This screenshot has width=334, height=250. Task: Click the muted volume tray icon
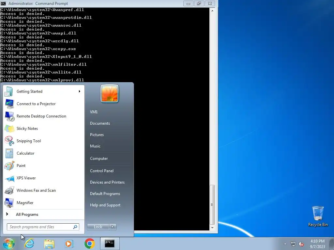[301, 244]
